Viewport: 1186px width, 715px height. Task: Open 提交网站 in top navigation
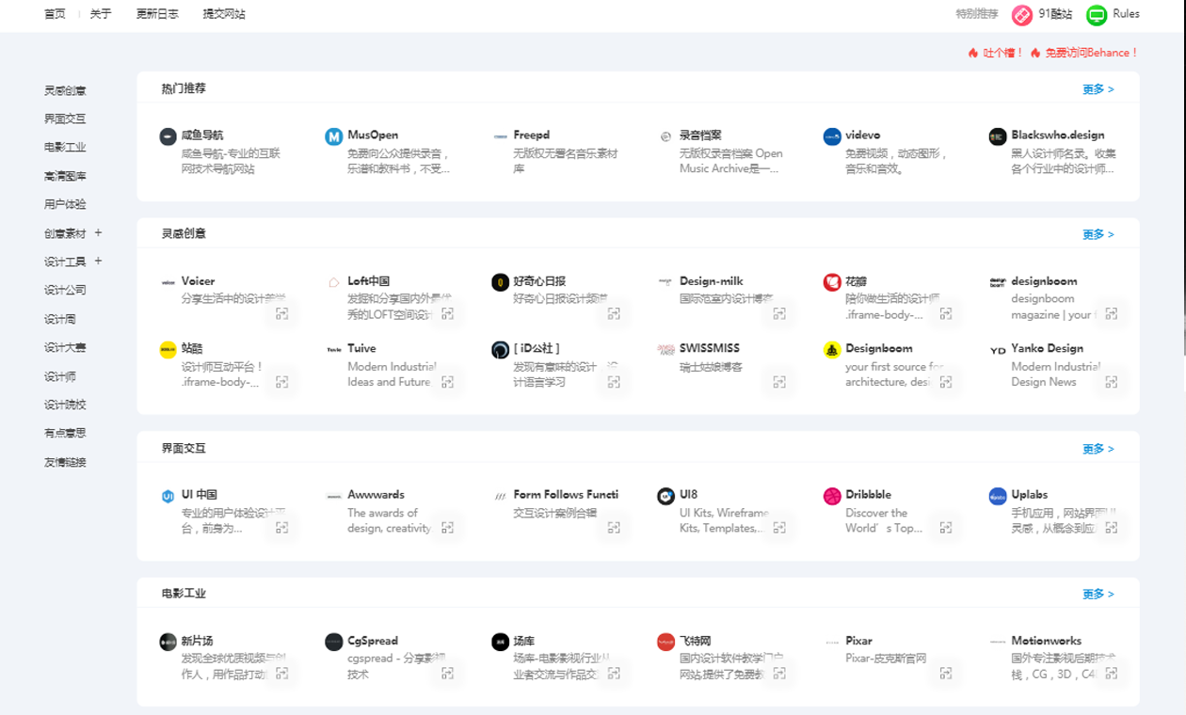point(224,14)
